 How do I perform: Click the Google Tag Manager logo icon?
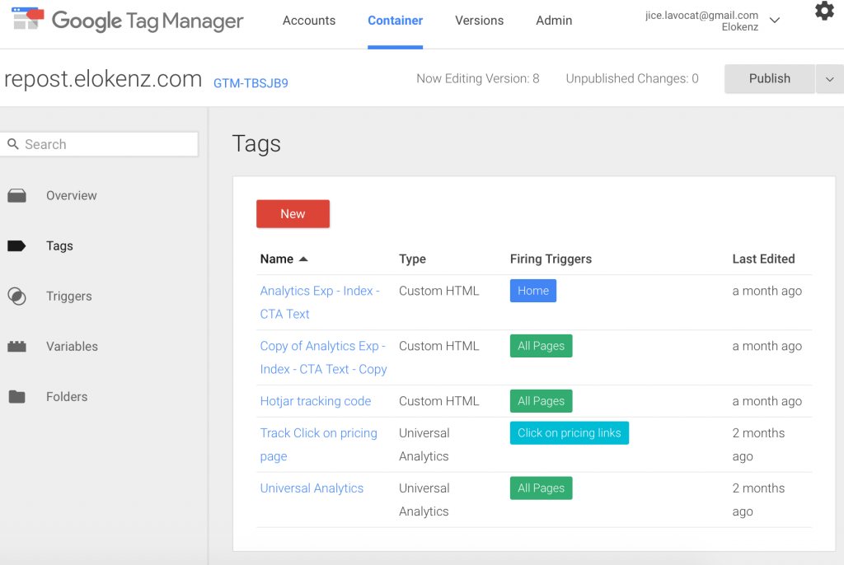27,19
